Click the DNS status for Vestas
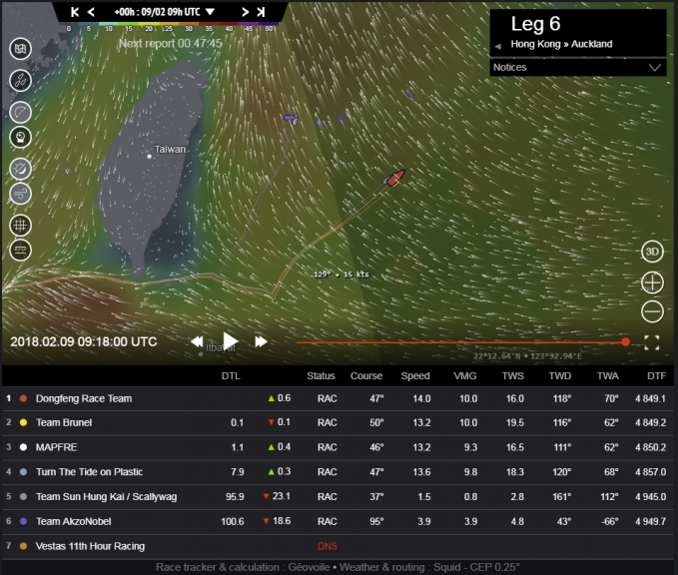 [327, 546]
